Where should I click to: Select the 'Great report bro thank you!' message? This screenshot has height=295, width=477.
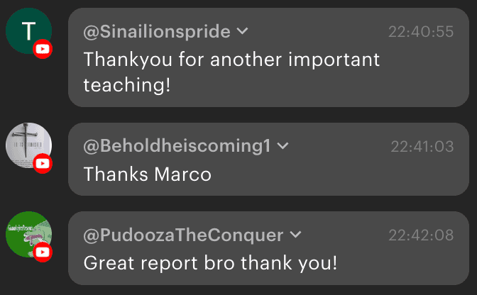click(210, 262)
